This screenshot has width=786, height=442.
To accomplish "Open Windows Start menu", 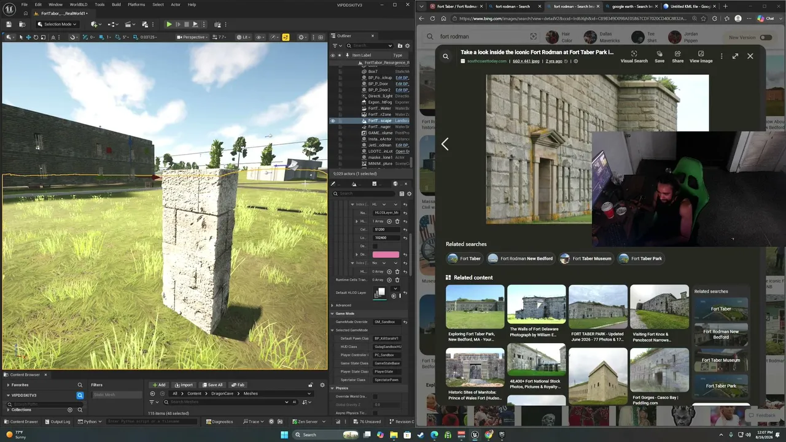I will coord(284,435).
